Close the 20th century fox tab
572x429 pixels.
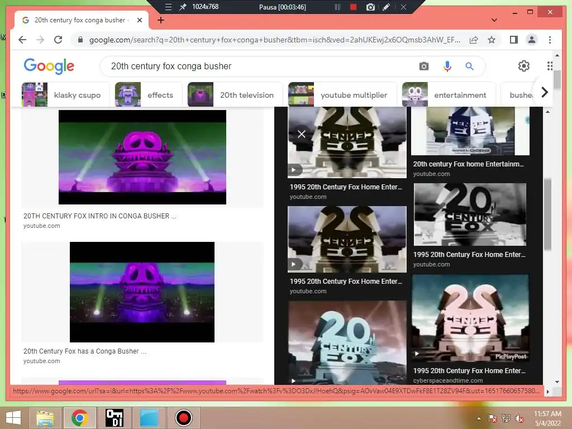(x=139, y=20)
